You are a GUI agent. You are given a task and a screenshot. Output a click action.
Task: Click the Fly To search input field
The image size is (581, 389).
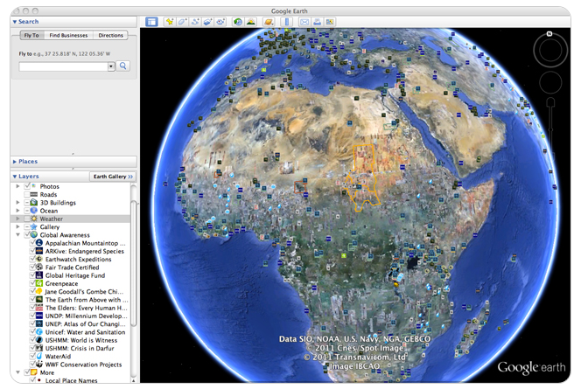62,66
